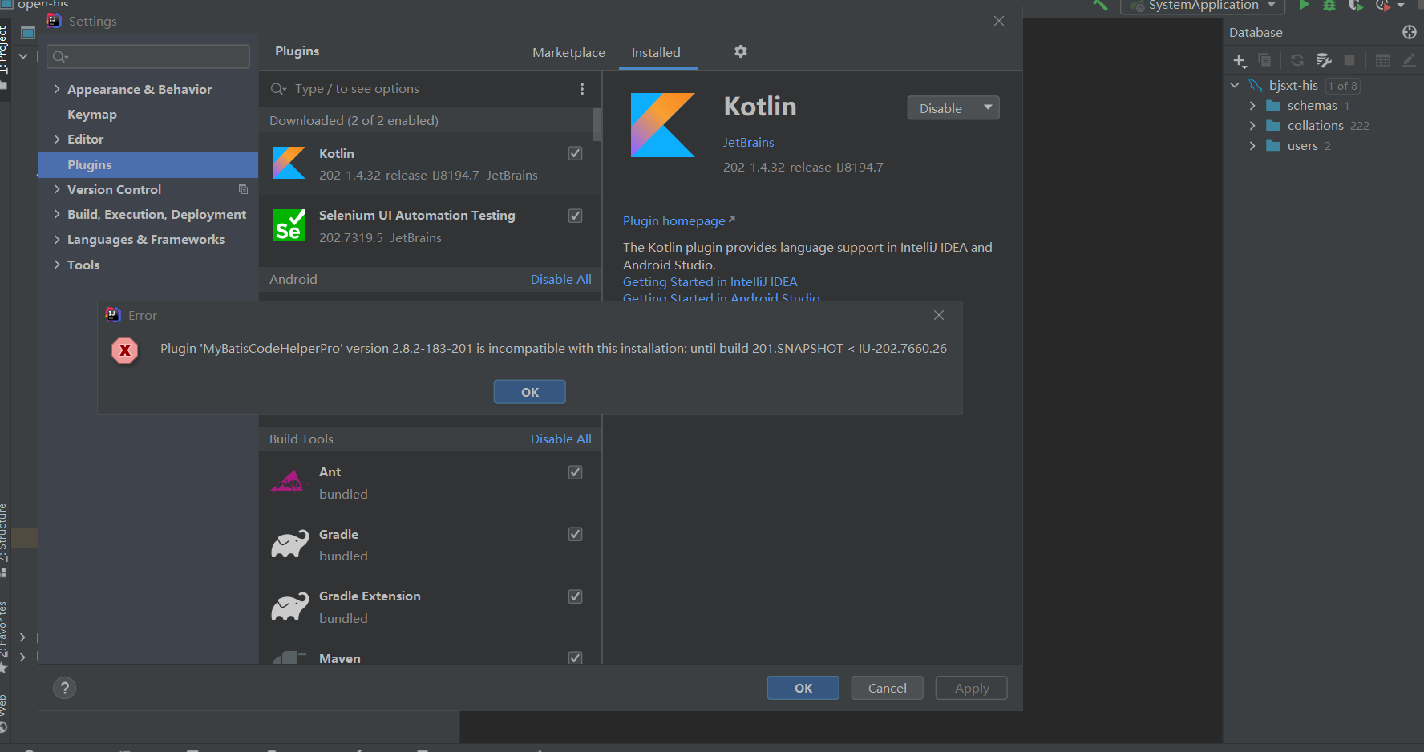
Task: Expand the Version Control chevron
Action: 57,189
